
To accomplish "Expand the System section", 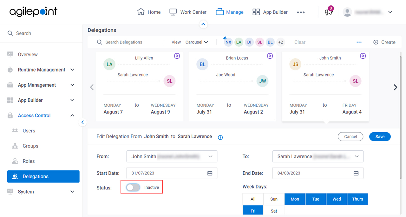I will point(41,192).
